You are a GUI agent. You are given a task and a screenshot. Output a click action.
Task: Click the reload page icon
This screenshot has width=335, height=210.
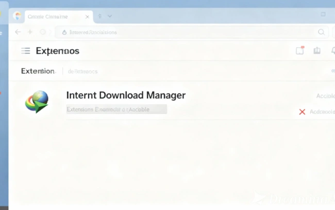(x=43, y=32)
